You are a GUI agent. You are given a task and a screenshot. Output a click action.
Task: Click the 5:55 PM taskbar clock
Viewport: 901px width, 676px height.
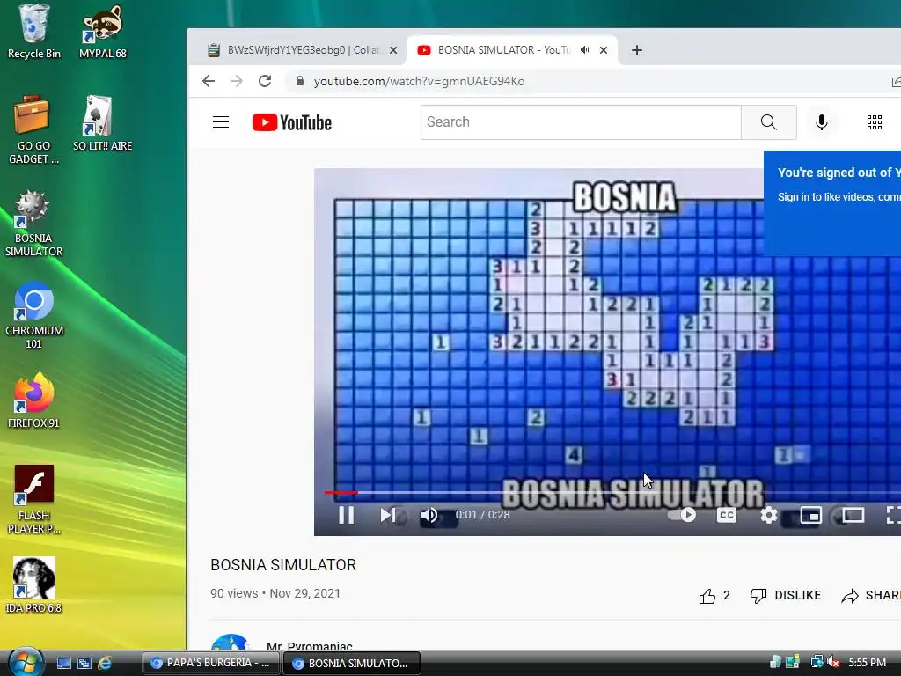(867, 662)
